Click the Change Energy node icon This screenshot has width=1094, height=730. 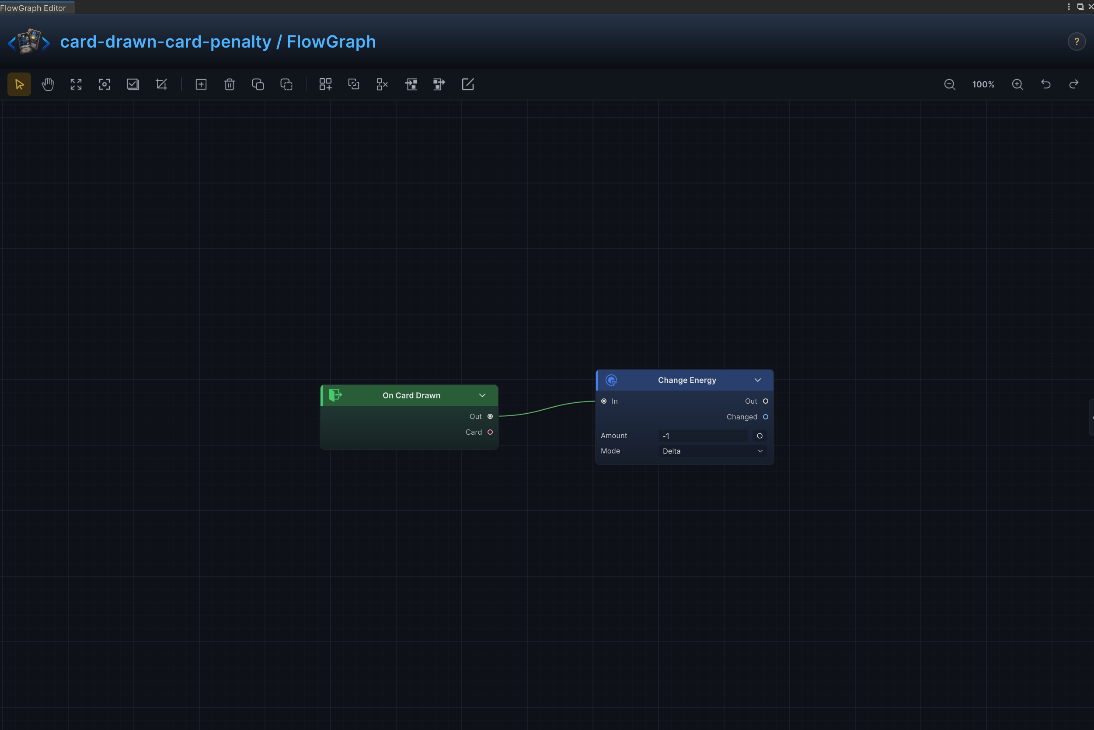pos(611,381)
